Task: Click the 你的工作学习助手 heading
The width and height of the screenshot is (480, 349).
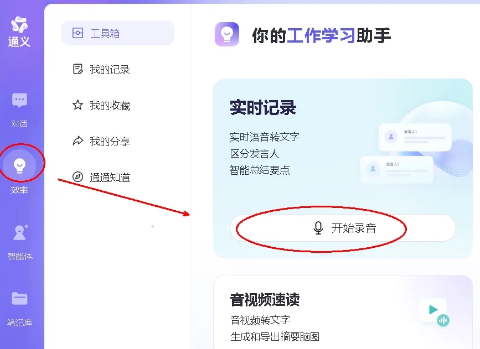Action: [322, 35]
